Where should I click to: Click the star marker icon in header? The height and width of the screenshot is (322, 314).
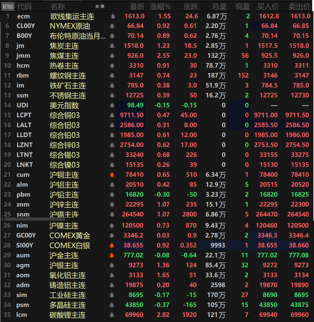pyautogui.click(x=97, y=6)
